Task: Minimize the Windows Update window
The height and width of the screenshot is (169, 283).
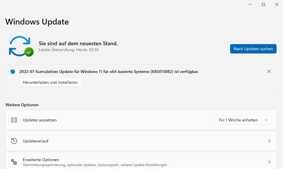Action: 250,4
